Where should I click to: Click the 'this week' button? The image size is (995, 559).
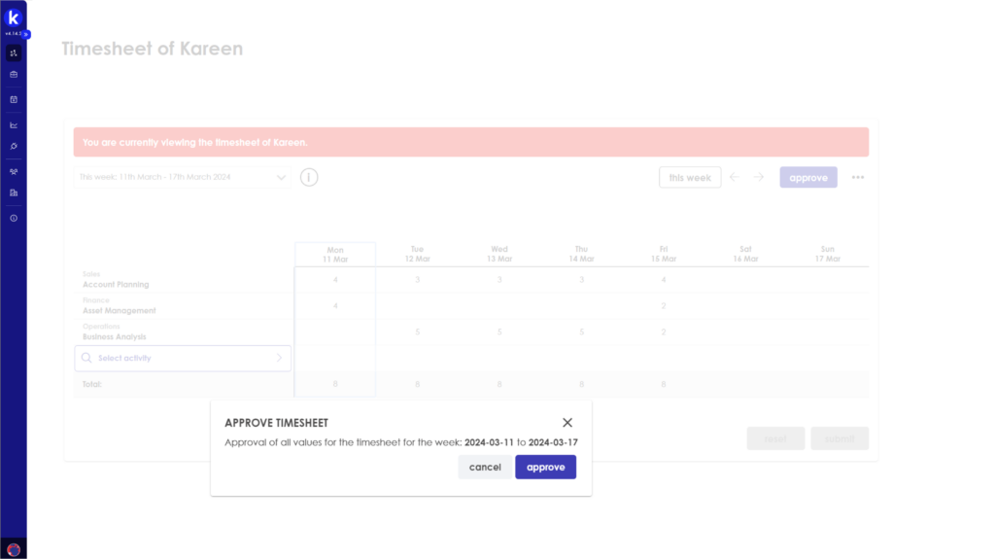tap(690, 177)
